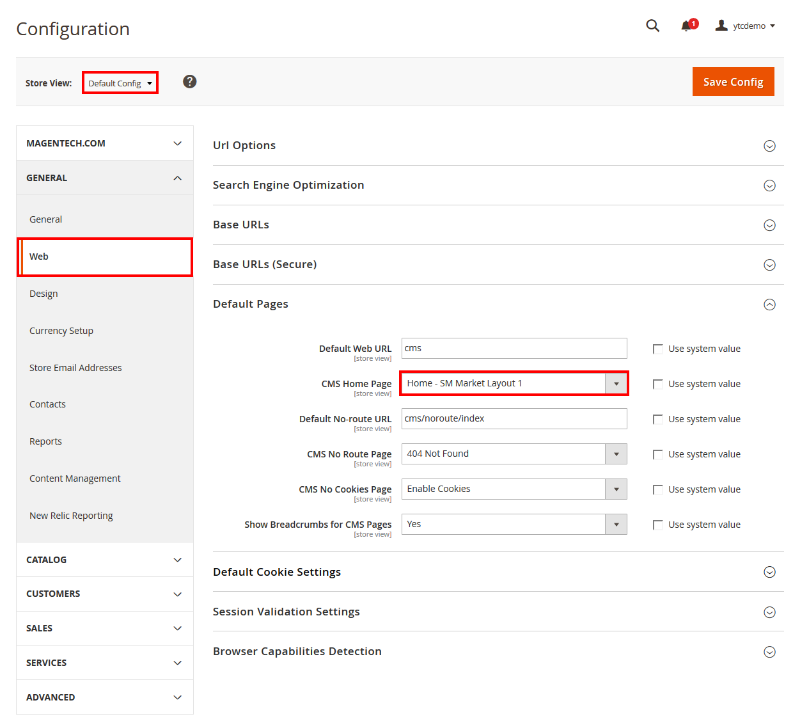The image size is (793, 728).
Task: Open the CMS Home Page dropdown
Action: click(514, 383)
